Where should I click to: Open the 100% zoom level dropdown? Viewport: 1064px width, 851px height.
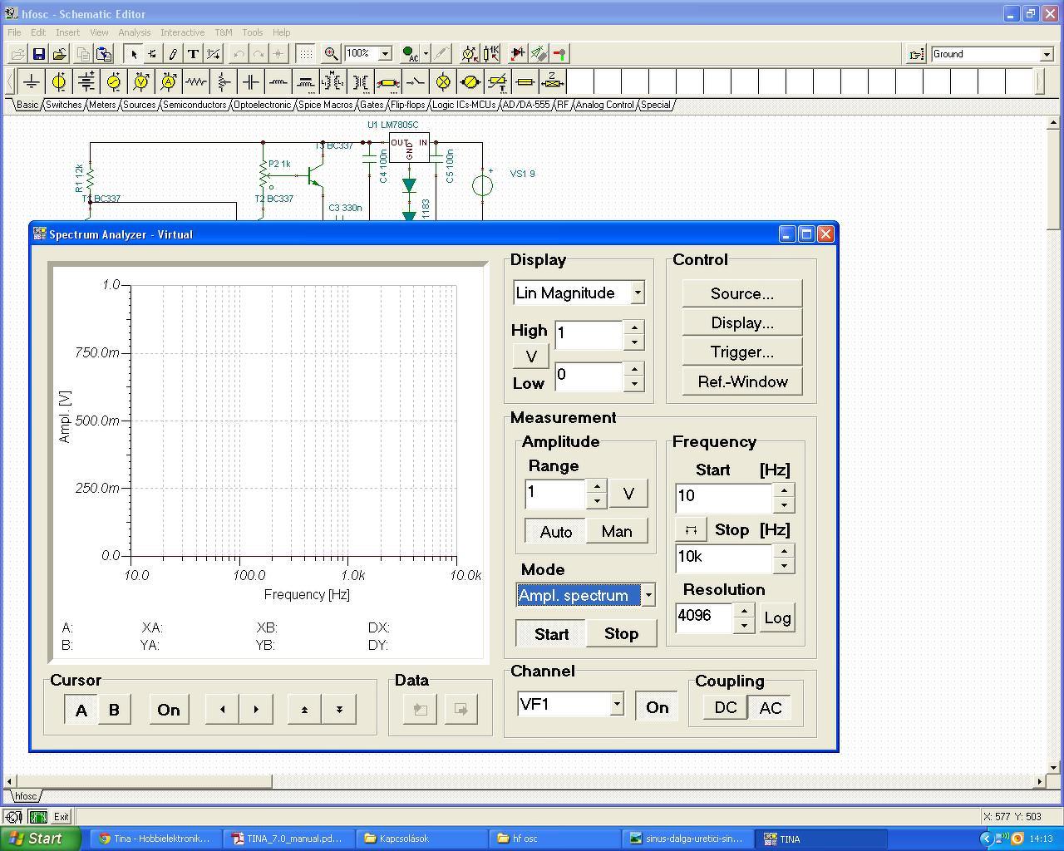pos(385,54)
